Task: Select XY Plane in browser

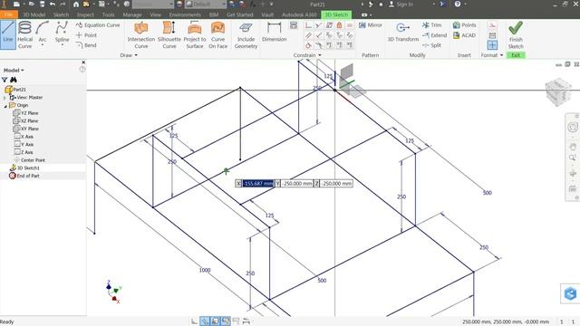Action: tap(25, 129)
